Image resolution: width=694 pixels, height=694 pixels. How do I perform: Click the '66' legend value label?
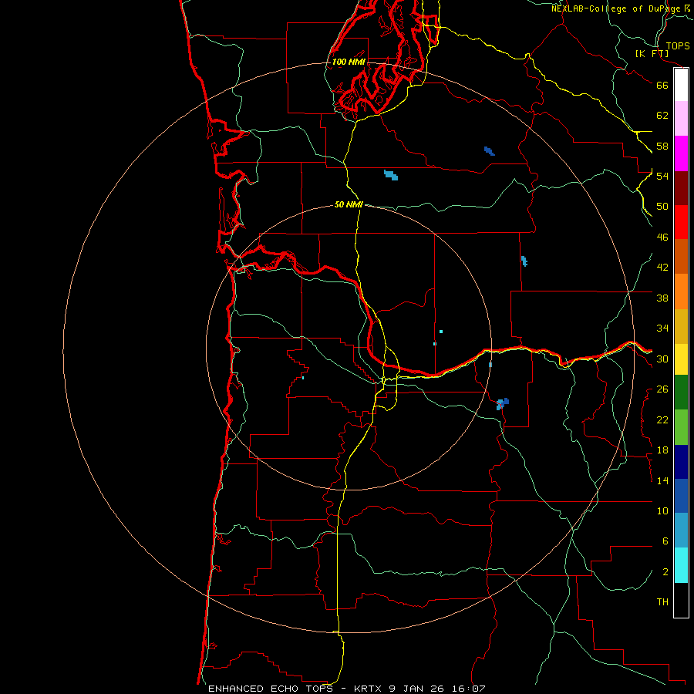pyautogui.click(x=662, y=85)
